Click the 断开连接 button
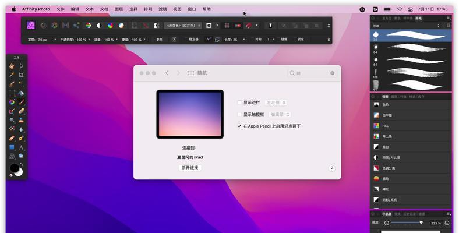Image resolution: width=459 pixels, height=233 pixels. coord(190,168)
